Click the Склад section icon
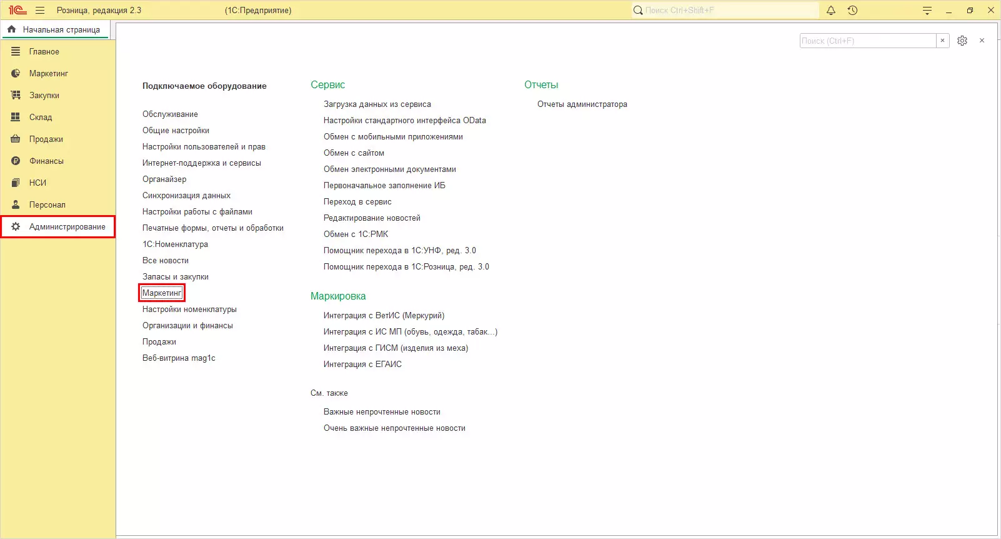Screen dimensions: 1001x539 point(16,117)
